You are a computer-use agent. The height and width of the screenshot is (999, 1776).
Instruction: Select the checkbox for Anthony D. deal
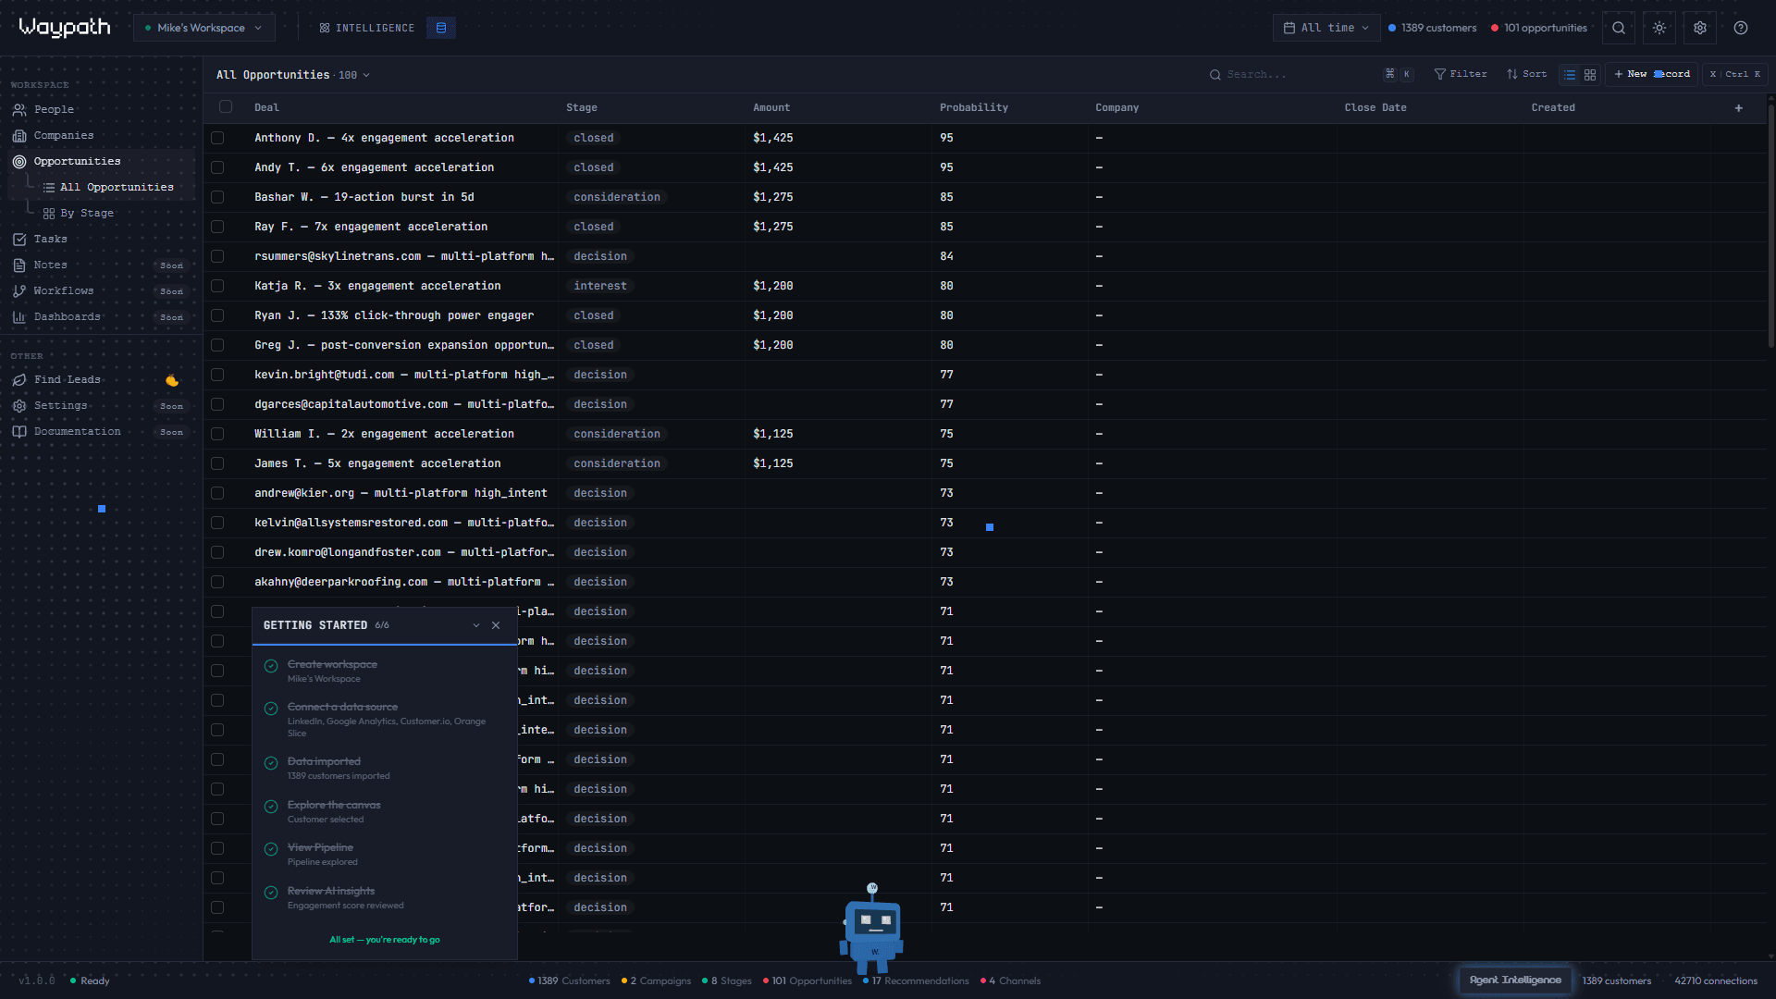[217, 138]
